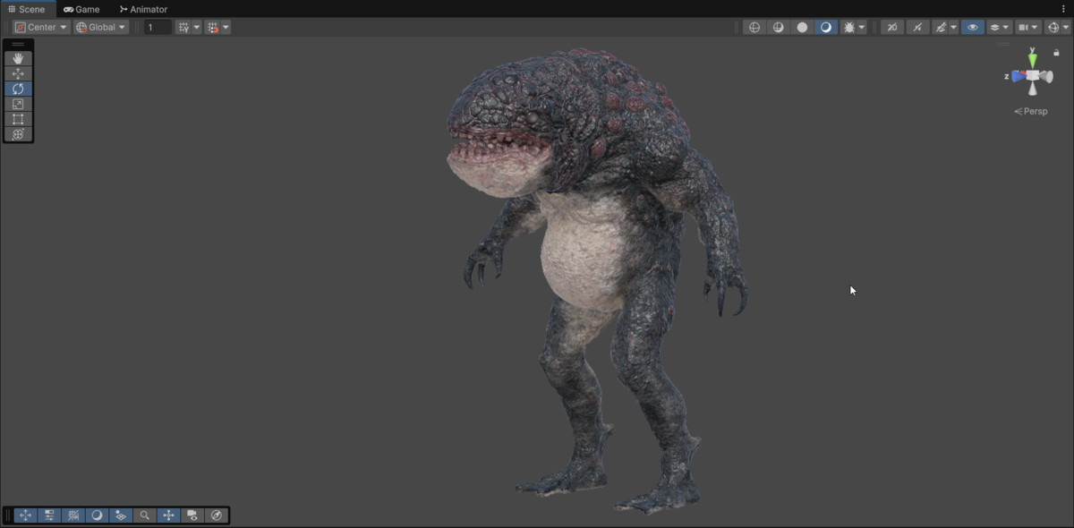Click the bug debug draw mode icon
1074x528 pixels.
pyautogui.click(x=848, y=27)
